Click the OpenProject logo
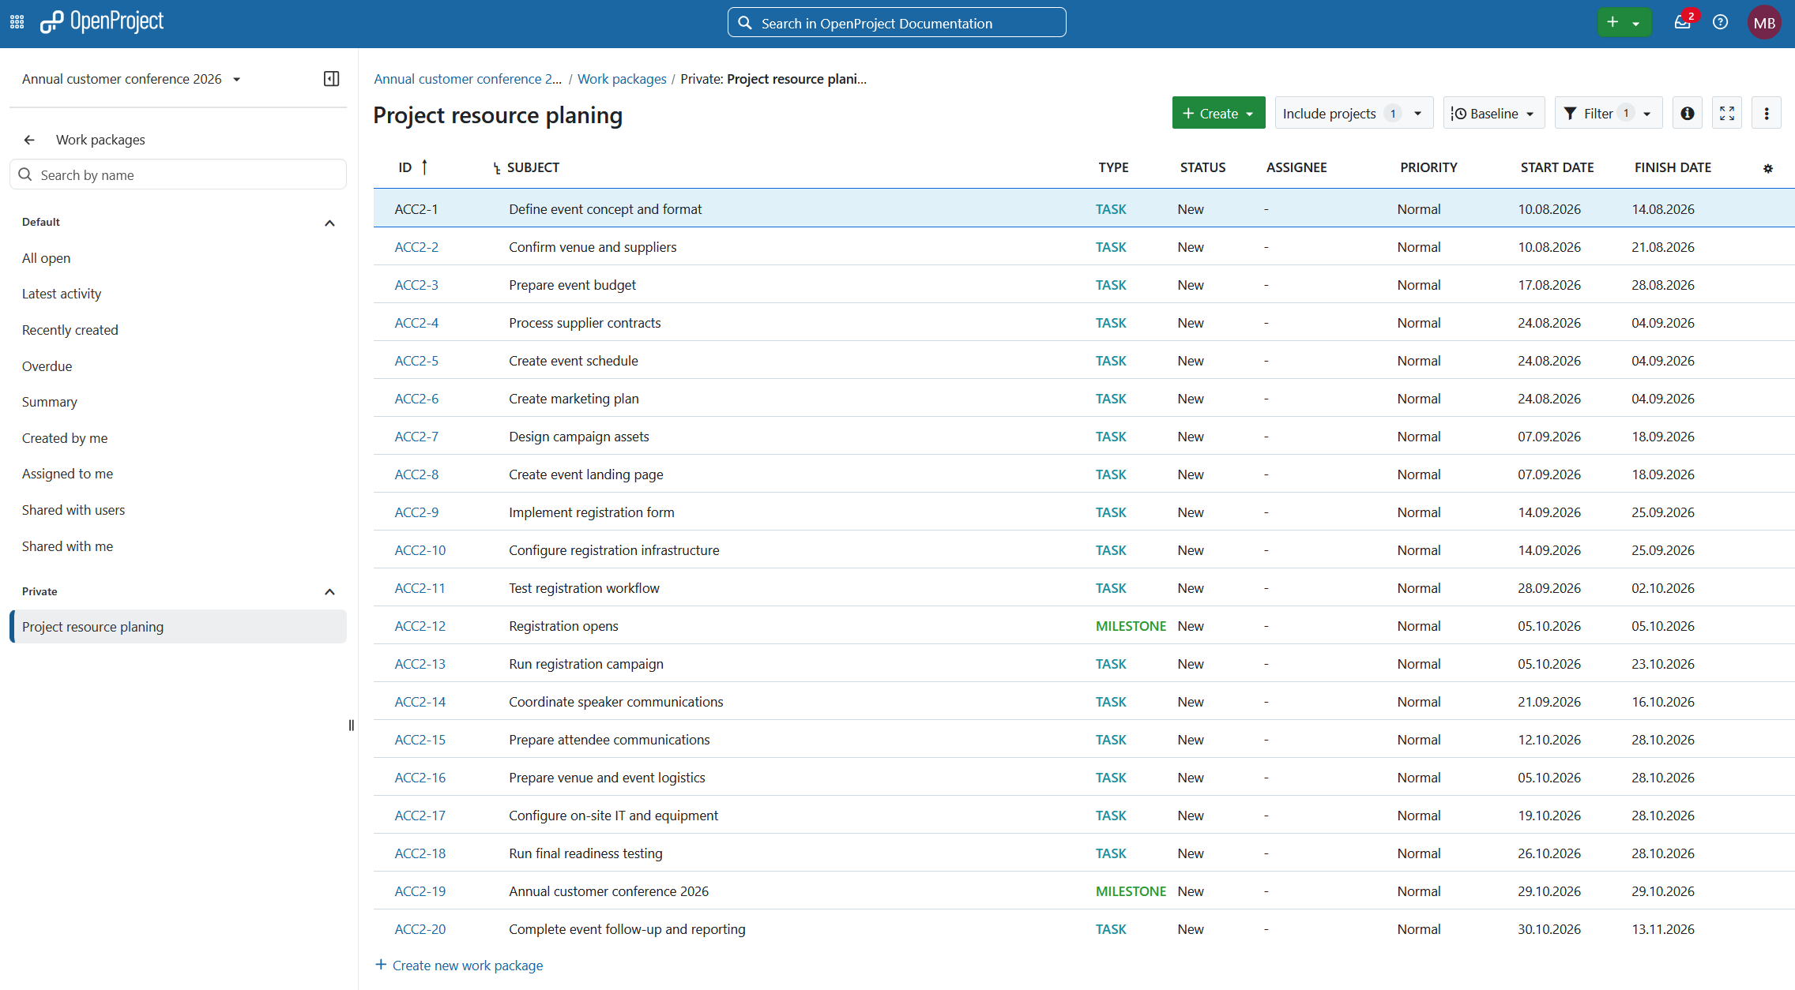The width and height of the screenshot is (1795, 990). tap(102, 22)
